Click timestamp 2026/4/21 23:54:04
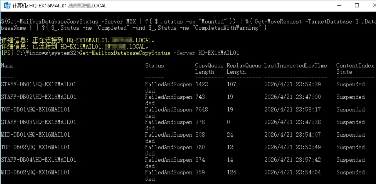The width and height of the screenshot is (376, 184). [292, 172]
